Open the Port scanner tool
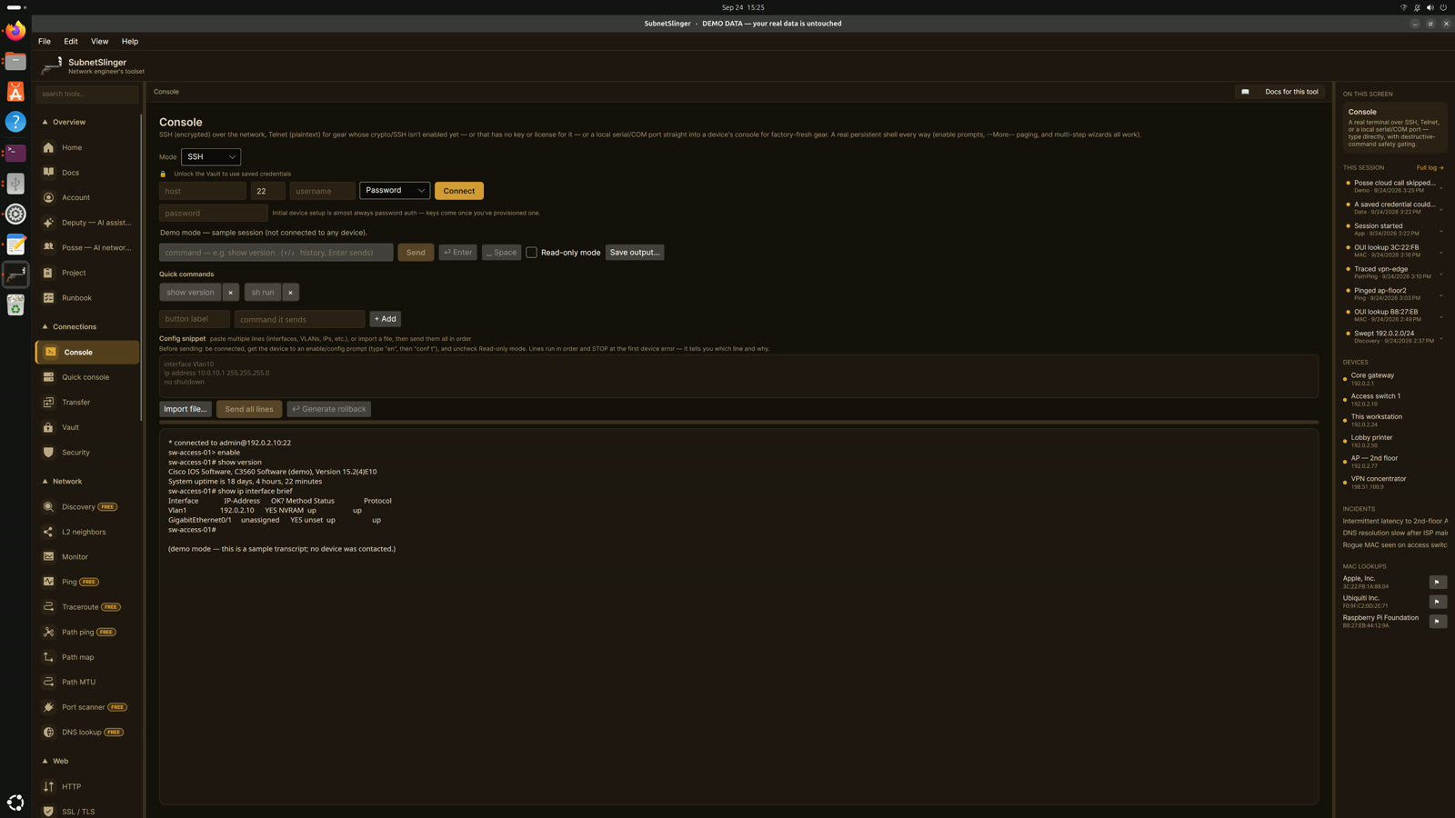The image size is (1455, 818). pos(87,707)
